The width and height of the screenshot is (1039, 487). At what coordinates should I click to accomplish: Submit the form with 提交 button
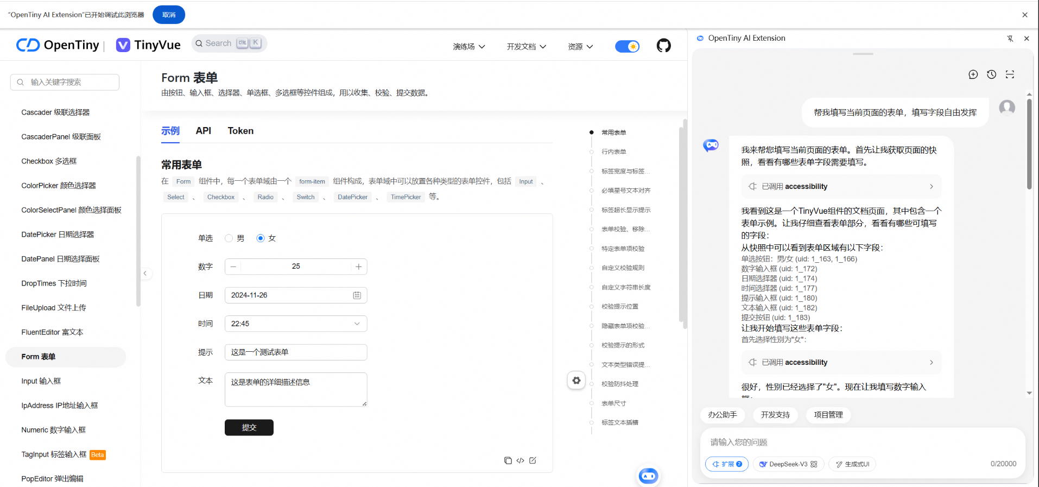pos(249,428)
